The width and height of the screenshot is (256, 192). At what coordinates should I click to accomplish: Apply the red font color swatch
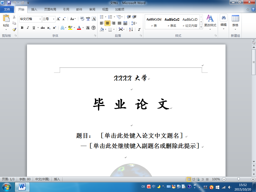(79, 28)
